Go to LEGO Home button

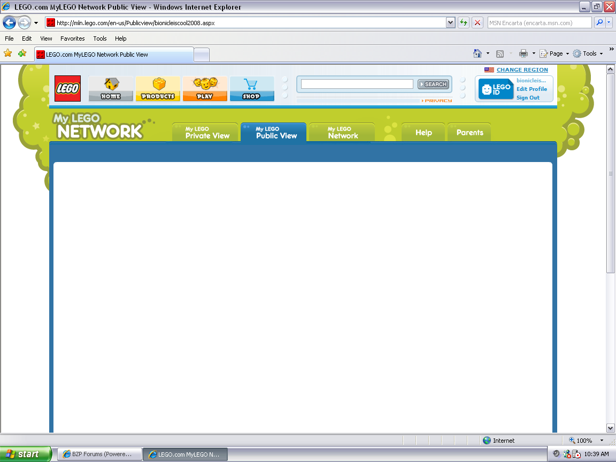[111, 89]
